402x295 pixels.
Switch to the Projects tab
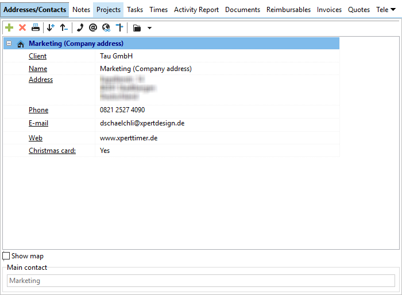coord(109,10)
